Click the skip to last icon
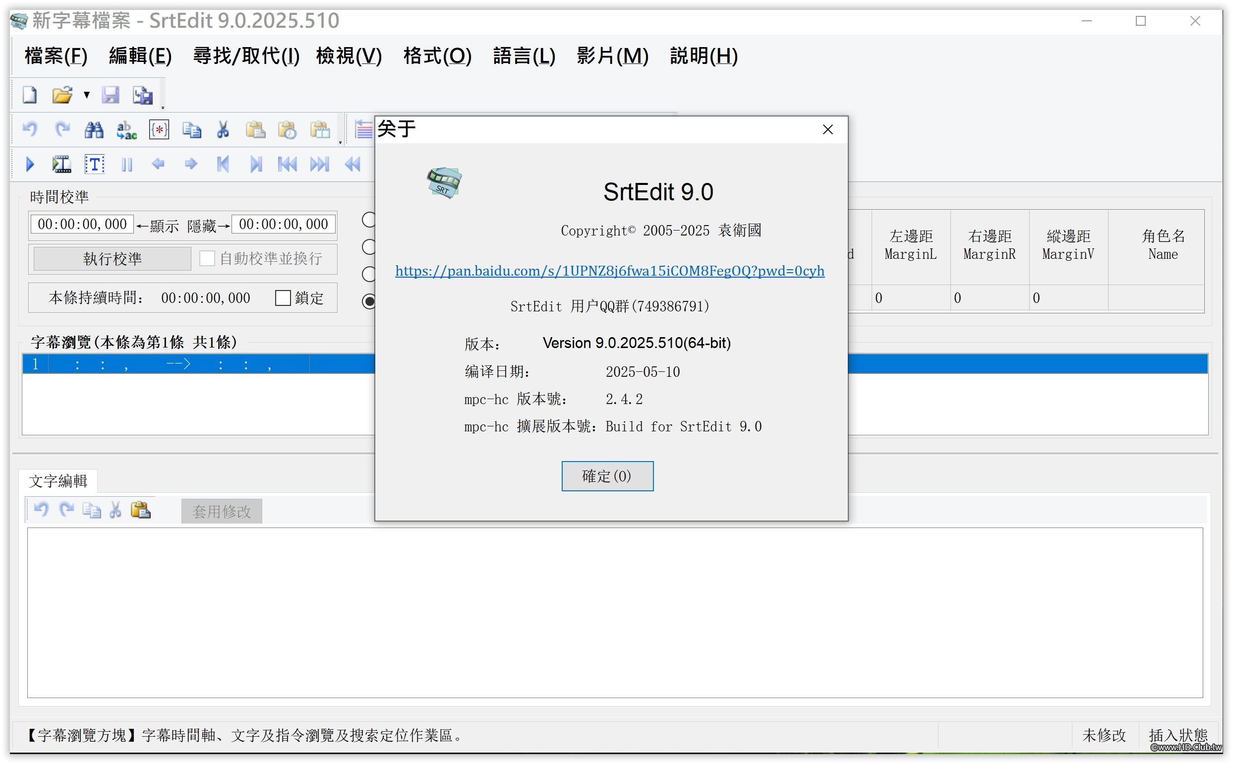 coord(320,164)
